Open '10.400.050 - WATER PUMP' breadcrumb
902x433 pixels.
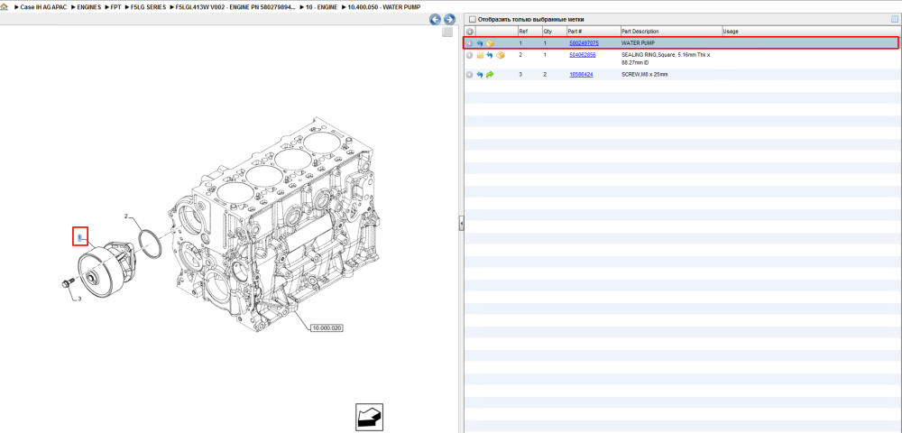[x=383, y=7]
